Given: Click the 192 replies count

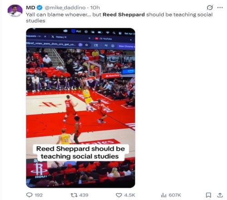Looking at the screenshot, I should tap(39, 195).
